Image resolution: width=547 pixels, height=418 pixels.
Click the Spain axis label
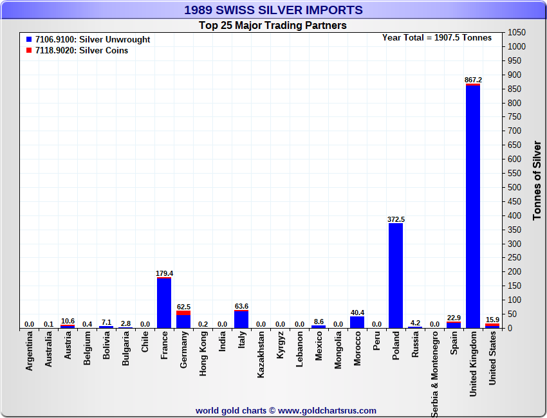tap(454, 343)
